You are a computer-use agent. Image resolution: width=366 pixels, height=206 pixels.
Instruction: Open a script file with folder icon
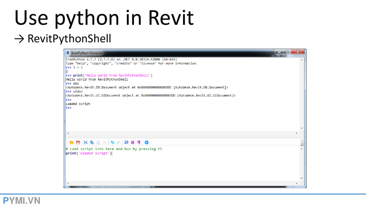point(71,142)
